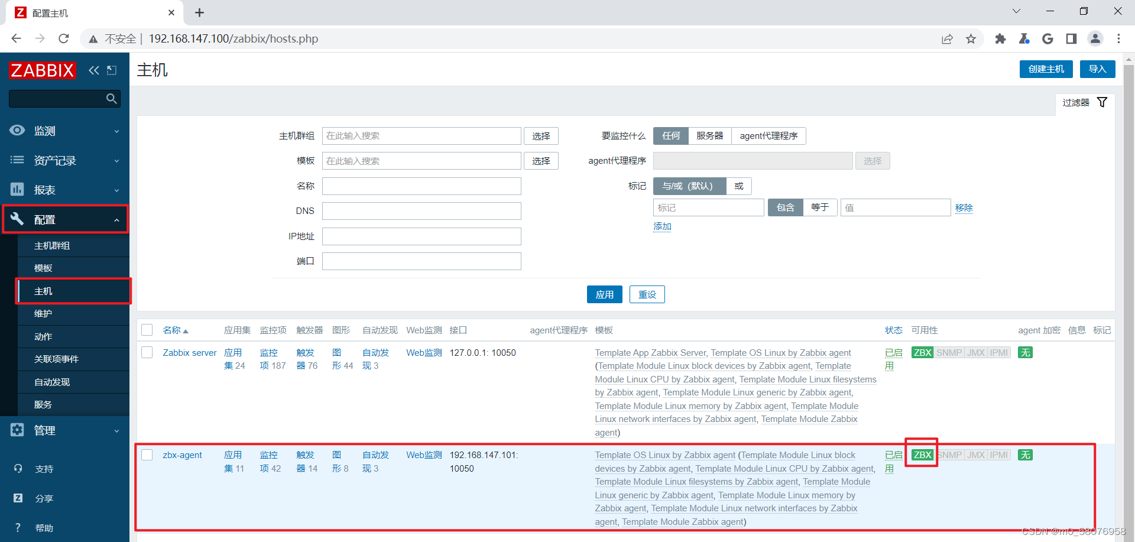Screen dimensions: 1135x542
Task: Click ZBX availability icon for zbx-agent
Action: coord(922,455)
